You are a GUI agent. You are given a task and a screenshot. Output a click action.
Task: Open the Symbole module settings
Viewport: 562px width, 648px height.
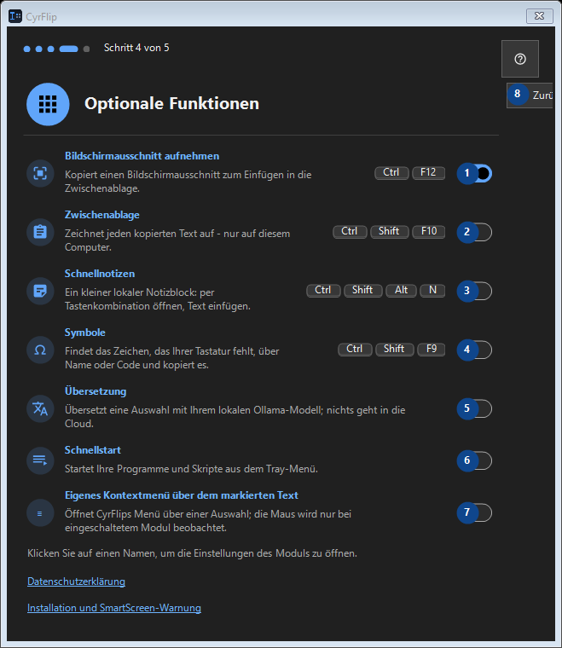click(85, 333)
